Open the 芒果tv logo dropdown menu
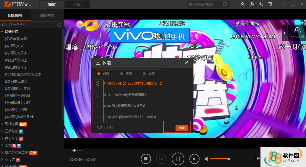 30,5
